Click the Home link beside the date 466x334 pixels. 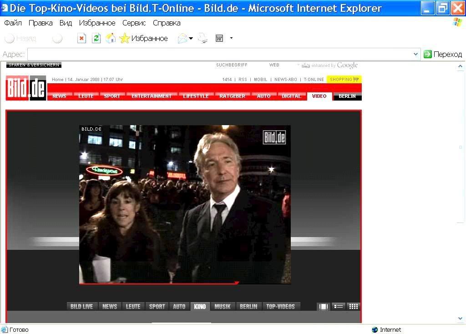(57, 79)
